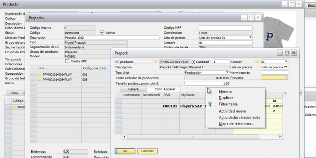
Task: Click the orange link arrow beside Almacén dropdown
Action: [x=257, y=62]
